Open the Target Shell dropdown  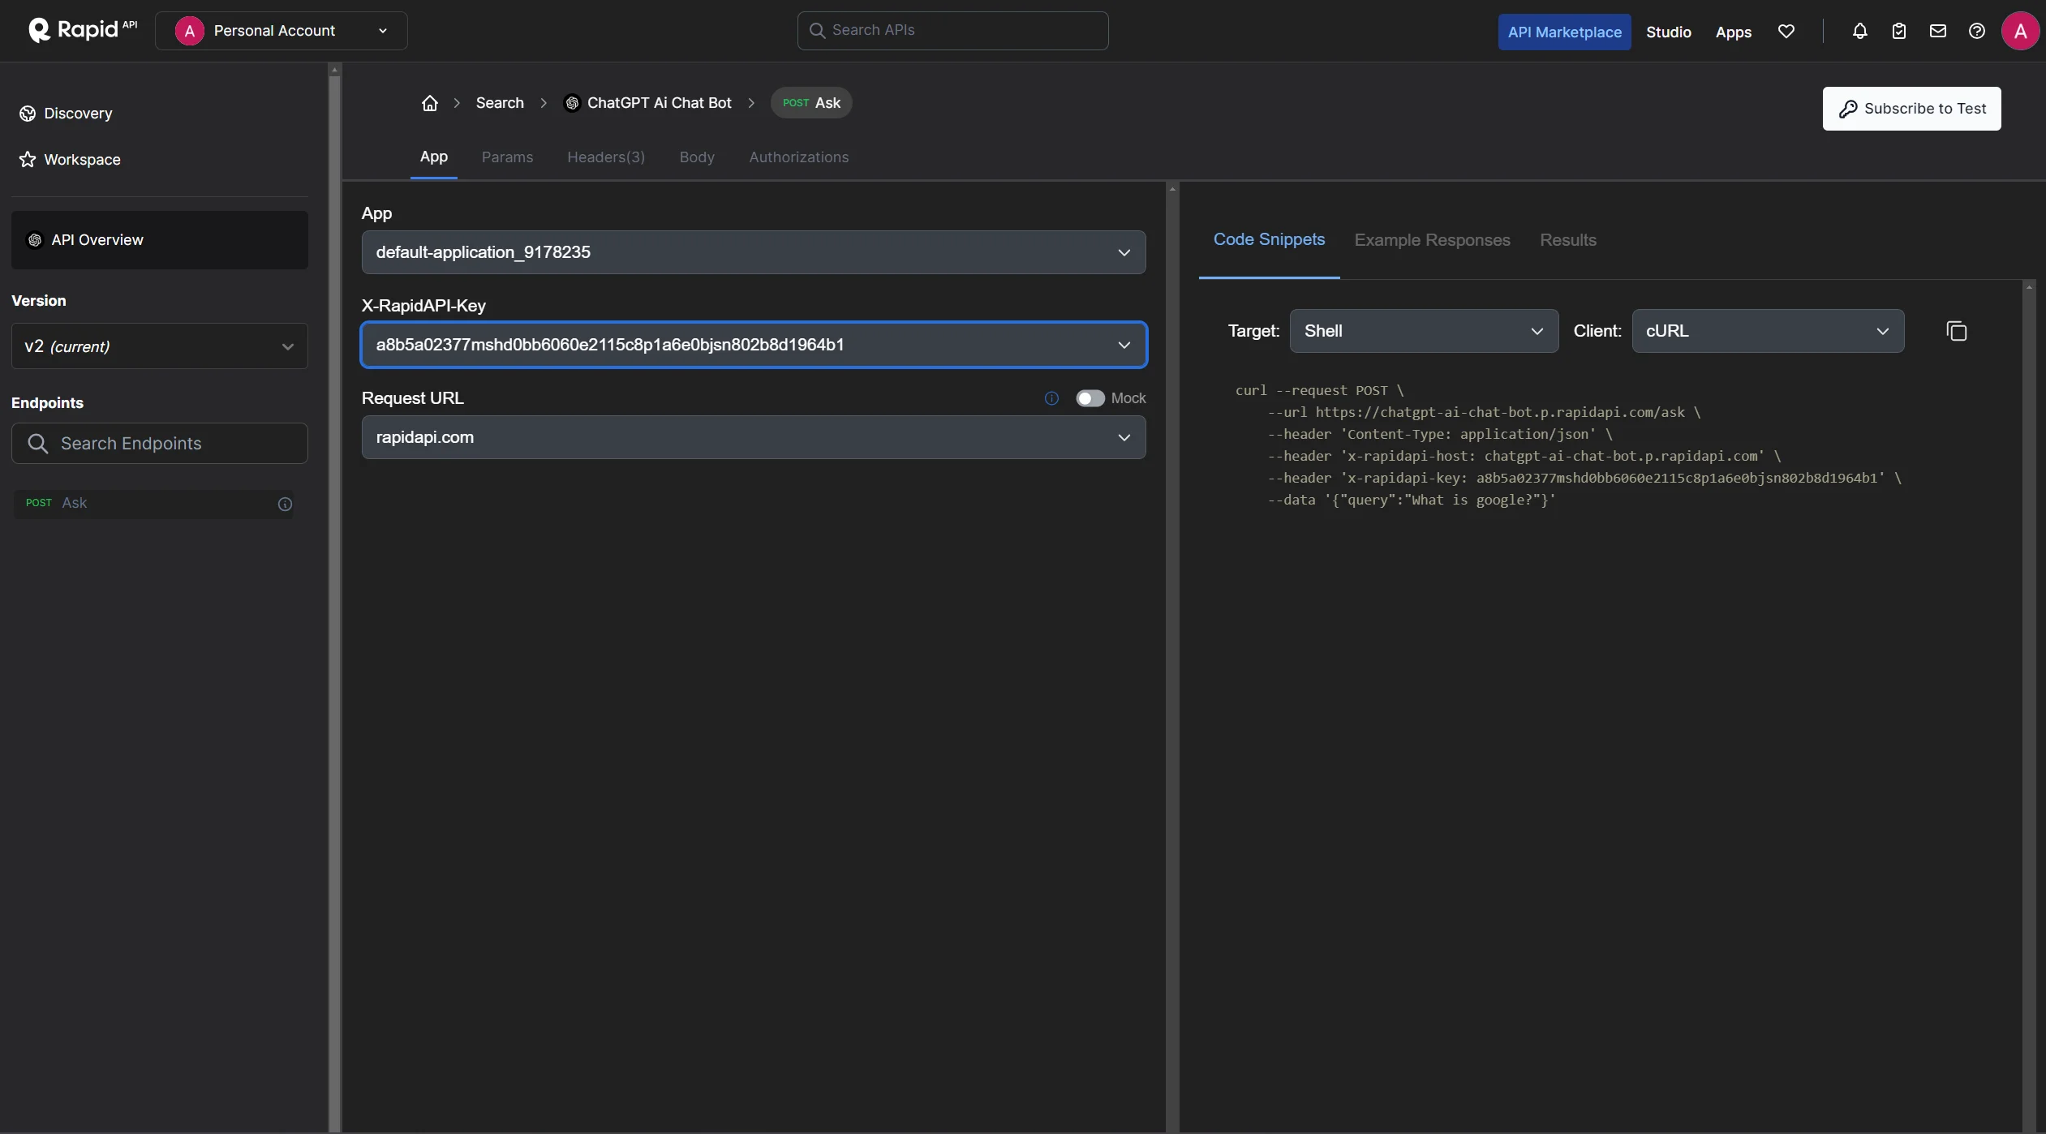[1424, 331]
